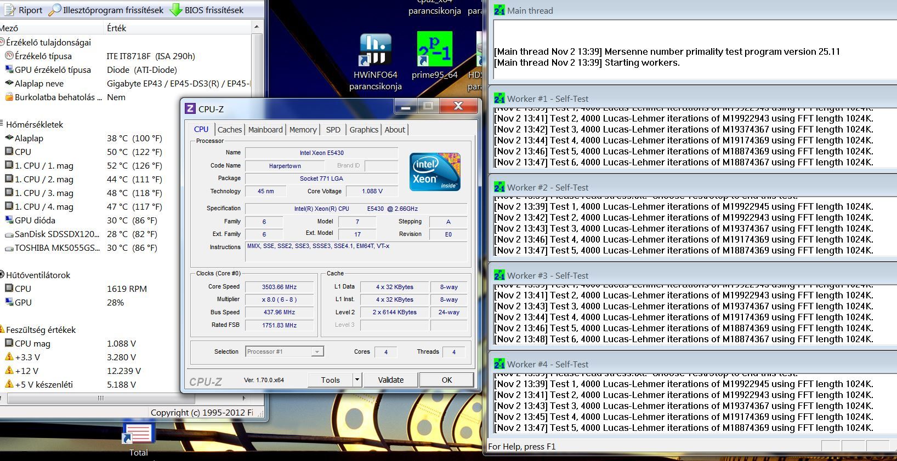Viewport: 897px width, 461px height.
Task: Switch to the SPD tab
Action: click(x=333, y=130)
